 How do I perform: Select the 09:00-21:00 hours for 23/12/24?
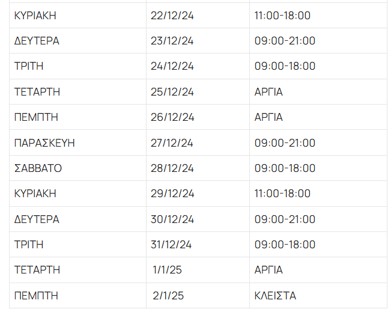coord(285,41)
